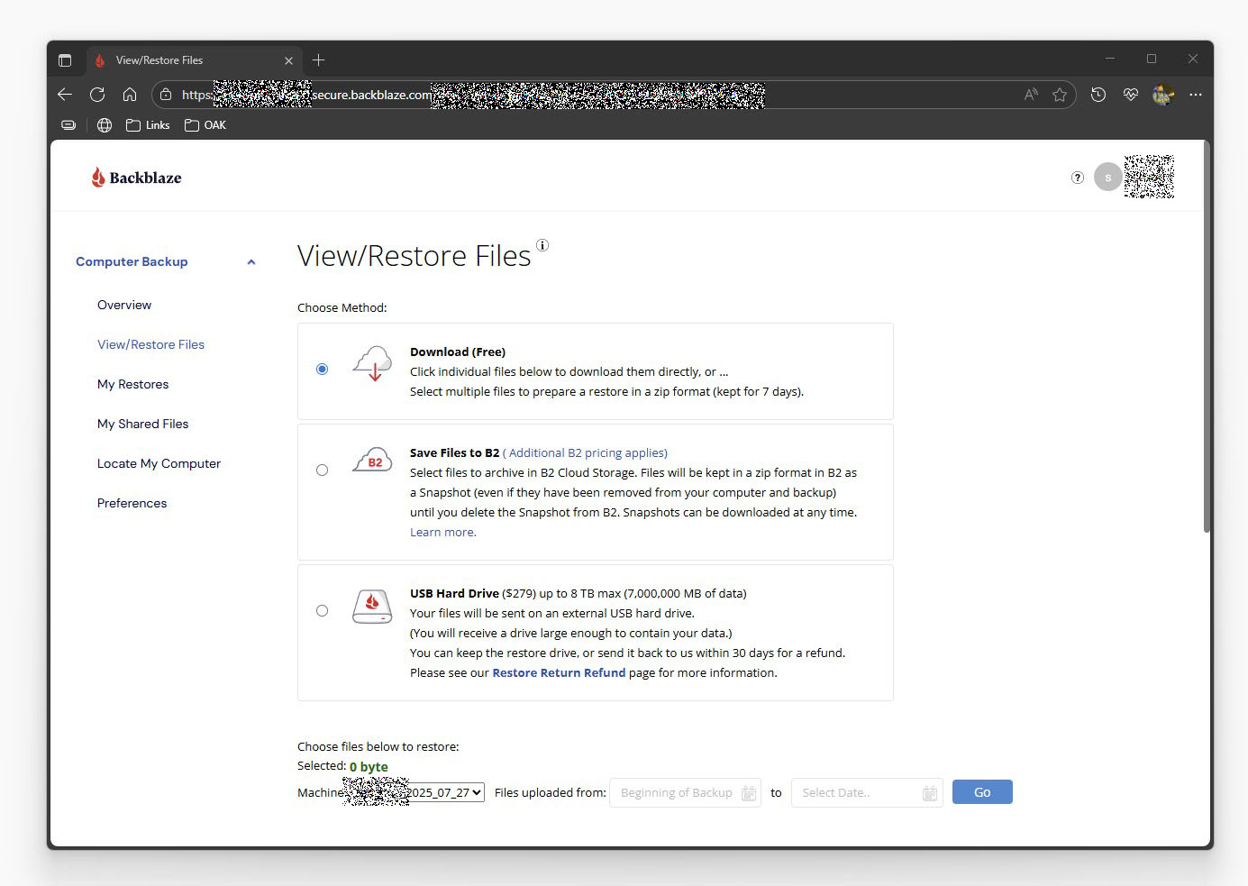This screenshot has width=1248, height=886.
Task: Click the browser refresh icon
Action: tap(97, 95)
